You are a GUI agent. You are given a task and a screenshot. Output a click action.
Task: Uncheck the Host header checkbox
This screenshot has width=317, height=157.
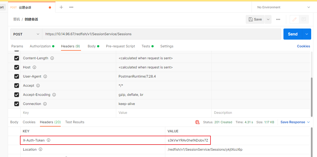click(x=17, y=67)
